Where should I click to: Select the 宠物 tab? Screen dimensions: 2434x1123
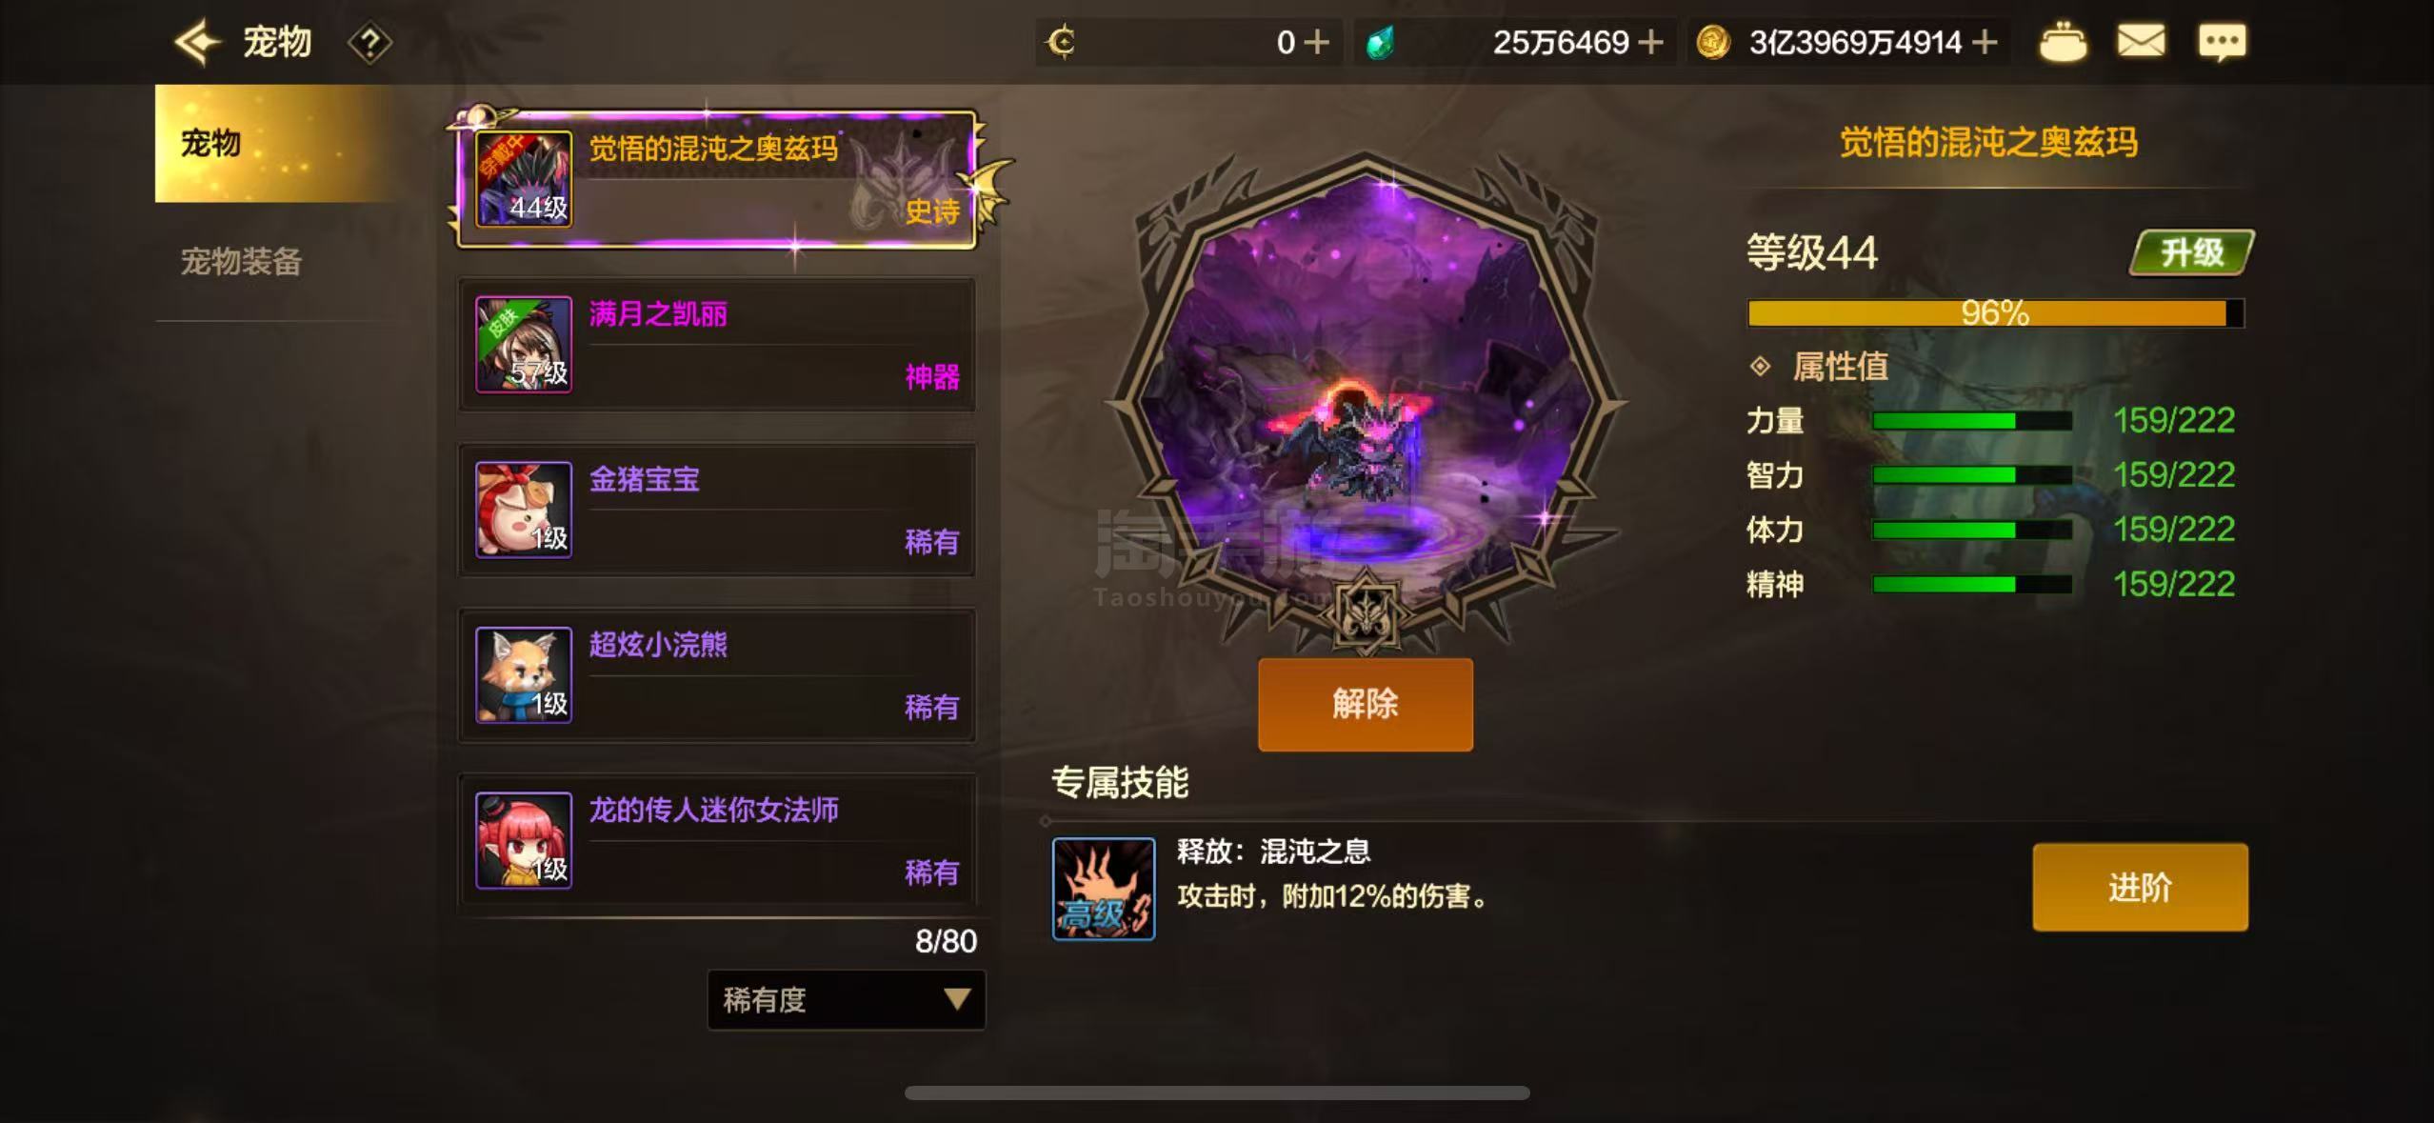(x=273, y=143)
